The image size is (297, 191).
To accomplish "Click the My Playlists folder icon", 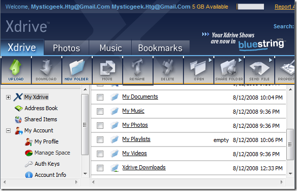I will [115, 139].
